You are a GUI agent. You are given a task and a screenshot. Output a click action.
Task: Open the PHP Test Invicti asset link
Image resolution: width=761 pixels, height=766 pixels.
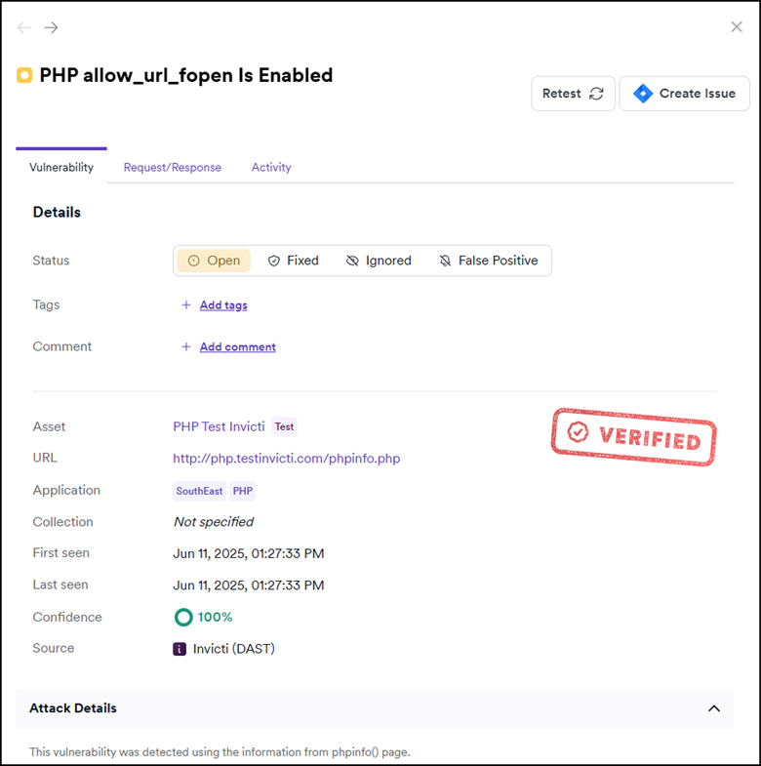point(219,426)
